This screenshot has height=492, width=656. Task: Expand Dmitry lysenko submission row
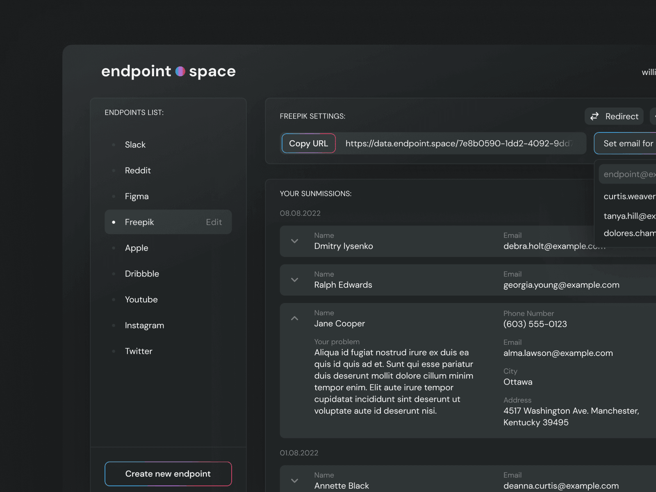[x=294, y=241]
